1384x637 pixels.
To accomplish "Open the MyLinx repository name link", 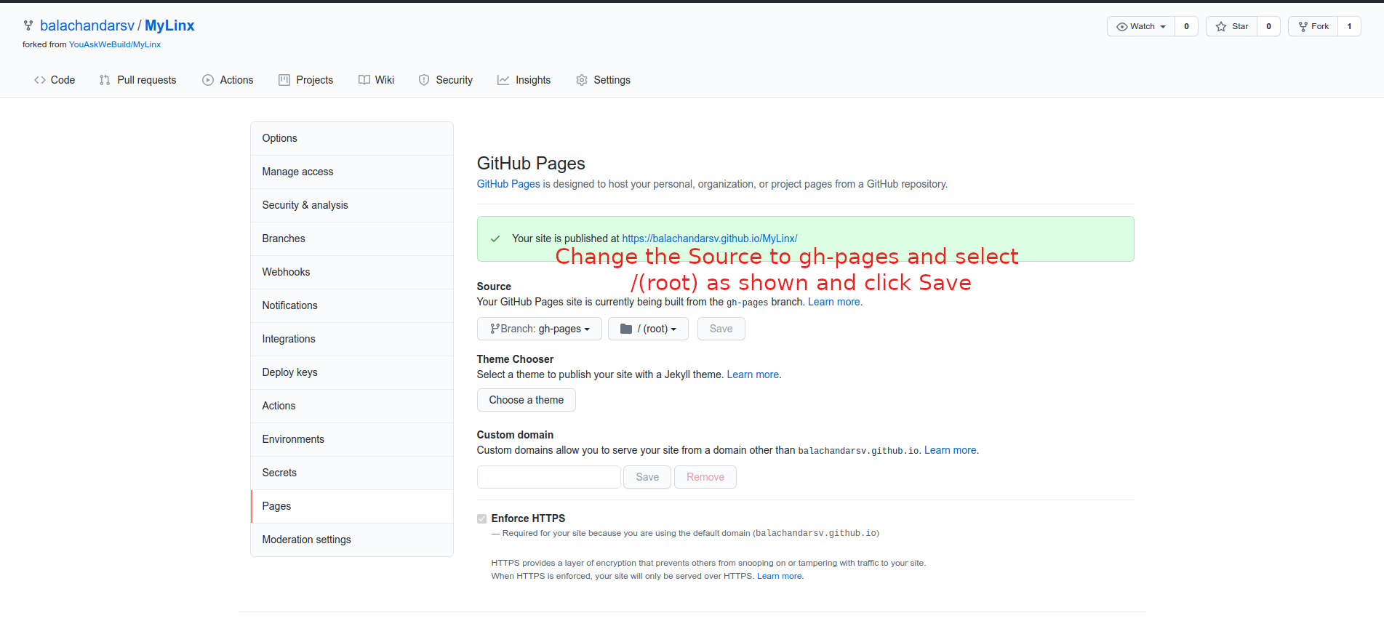I will tap(169, 25).
